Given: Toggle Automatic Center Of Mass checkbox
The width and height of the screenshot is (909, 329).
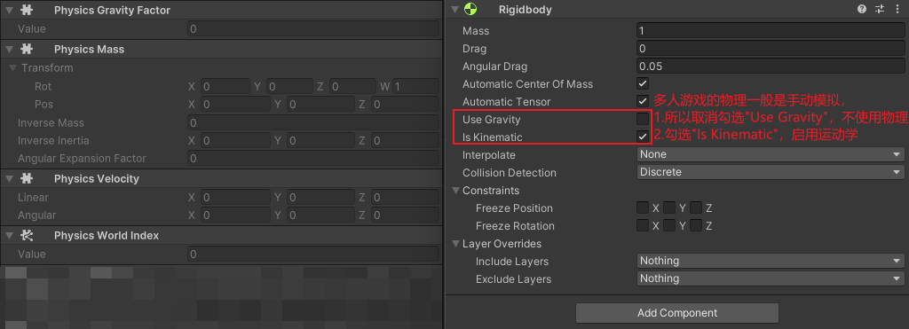Looking at the screenshot, I should [643, 83].
